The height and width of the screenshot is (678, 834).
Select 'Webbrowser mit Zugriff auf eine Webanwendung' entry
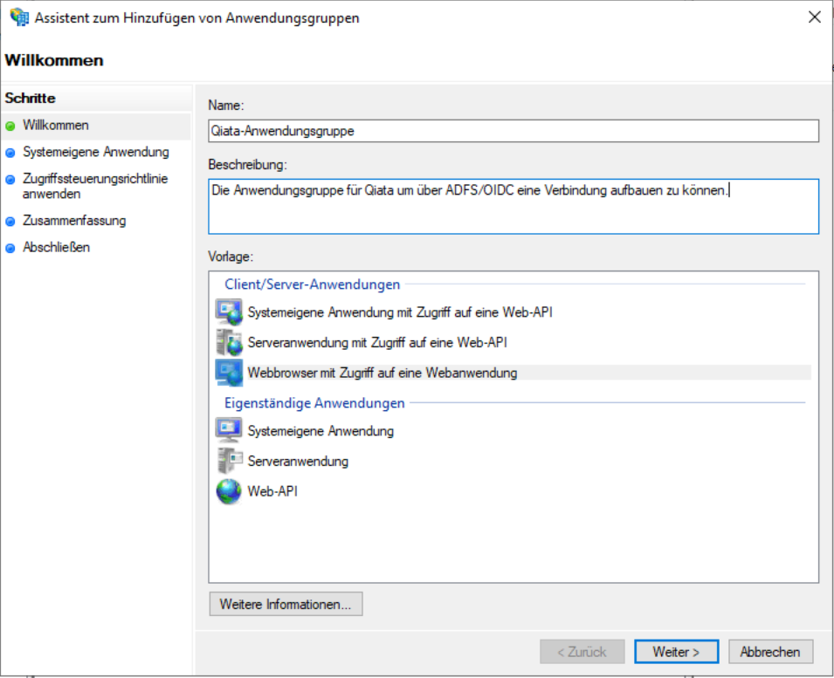pos(383,373)
